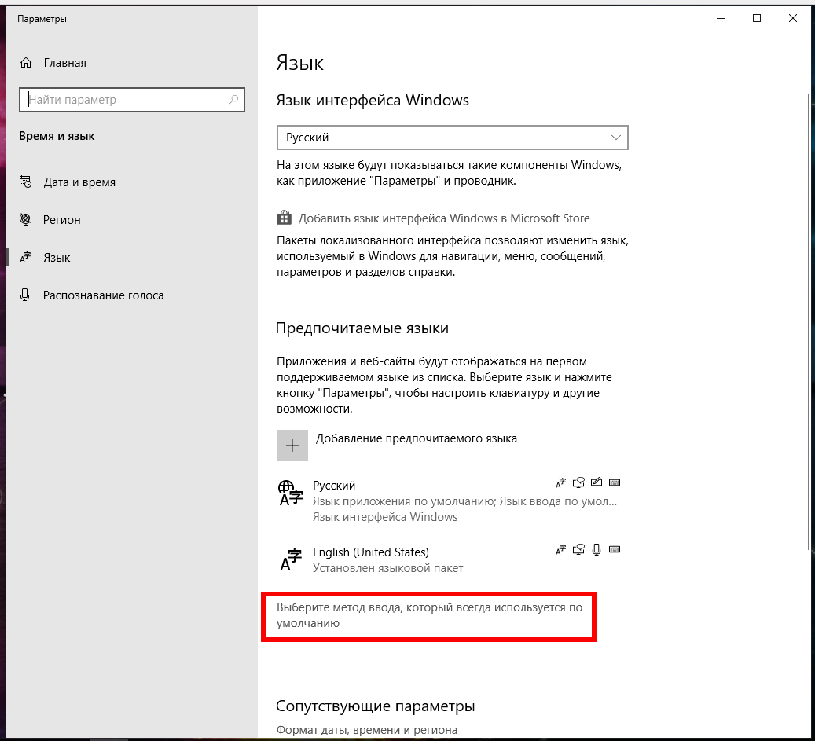Image resolution: width=815 pixels, height=741 pixels.
Task: Open Выберите метод ввода по умолчанию link
Action: coord(429,615)
